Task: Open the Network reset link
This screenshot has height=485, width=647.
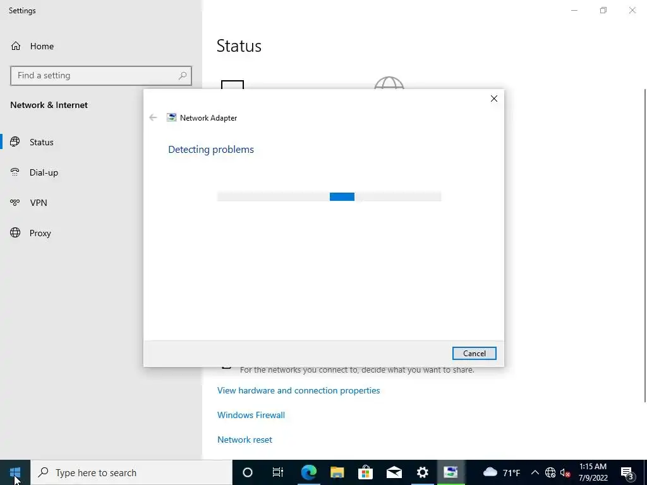Action: point(245,440)
